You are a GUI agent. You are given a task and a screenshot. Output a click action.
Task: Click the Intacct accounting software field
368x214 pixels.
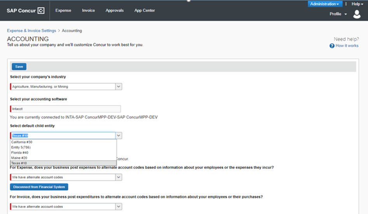(66, 109)
